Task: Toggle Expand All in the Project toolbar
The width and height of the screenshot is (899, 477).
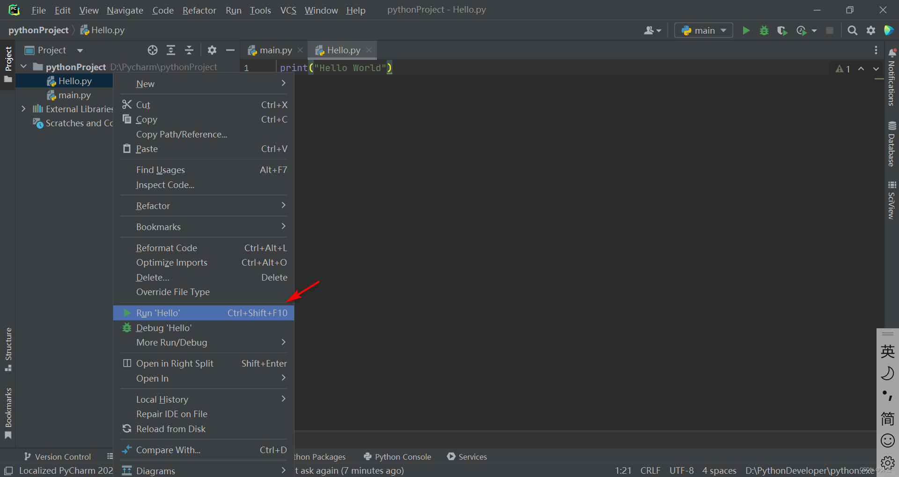Action: [x=170, y=50]
